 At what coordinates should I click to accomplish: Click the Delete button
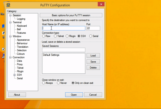coord(93,68)
